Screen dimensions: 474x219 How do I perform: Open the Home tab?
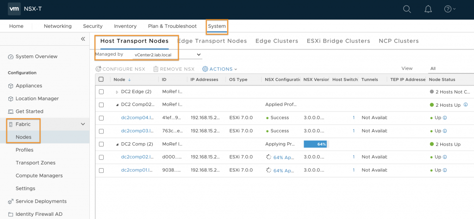pyautogui.click(x=16, y=26)
